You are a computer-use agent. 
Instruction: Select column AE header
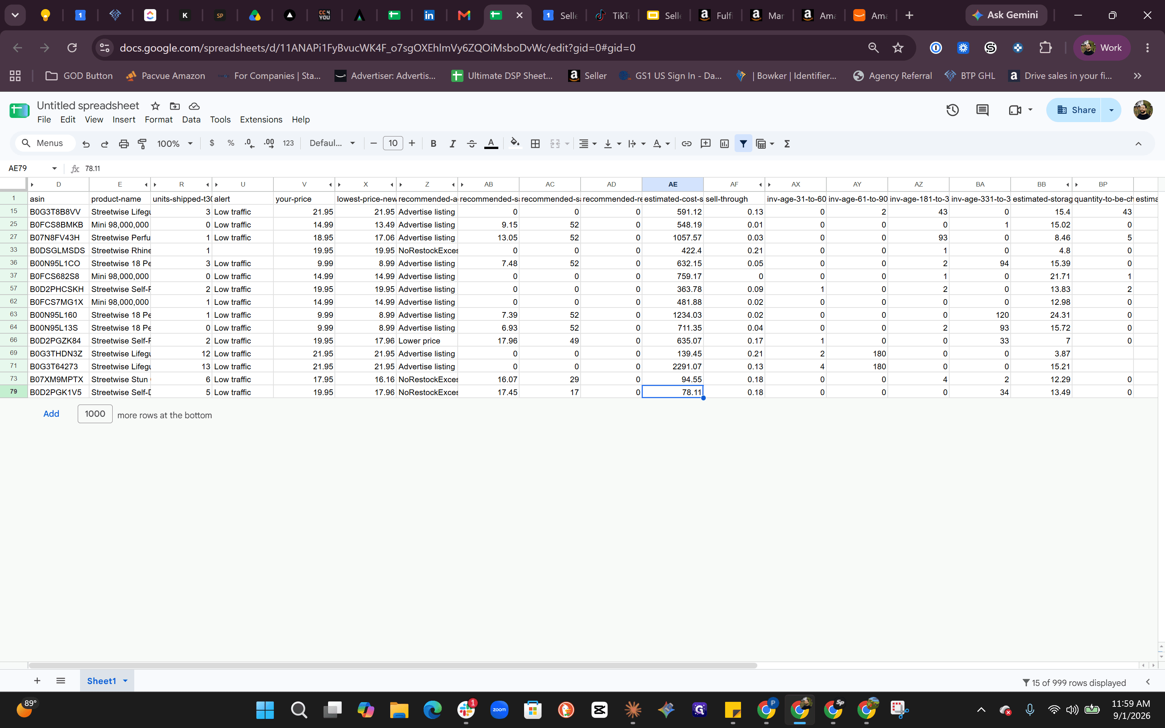(672, 184)
